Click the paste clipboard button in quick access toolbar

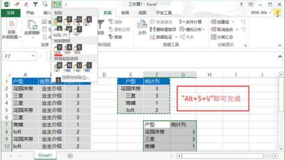(55, 4)
